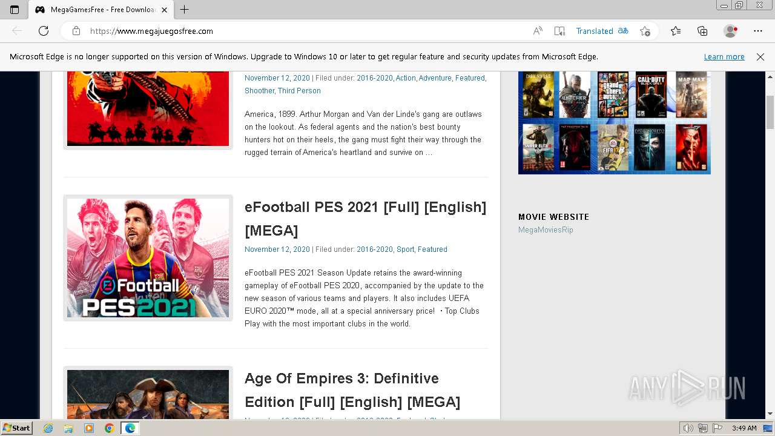Open volume control in system tray
The height and width of the screenshot is (436, 775).
click(688, 428)
